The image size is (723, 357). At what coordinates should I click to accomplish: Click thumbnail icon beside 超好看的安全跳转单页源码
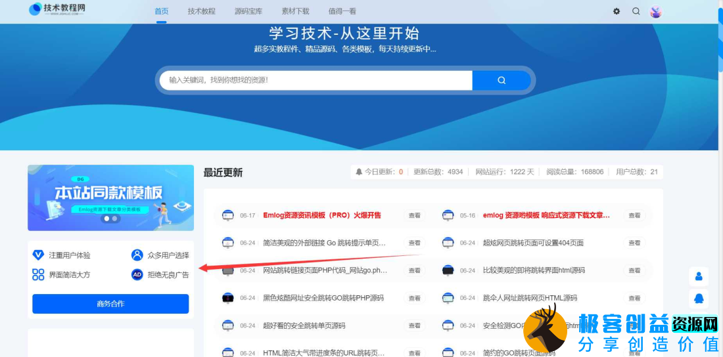(228, 325)
